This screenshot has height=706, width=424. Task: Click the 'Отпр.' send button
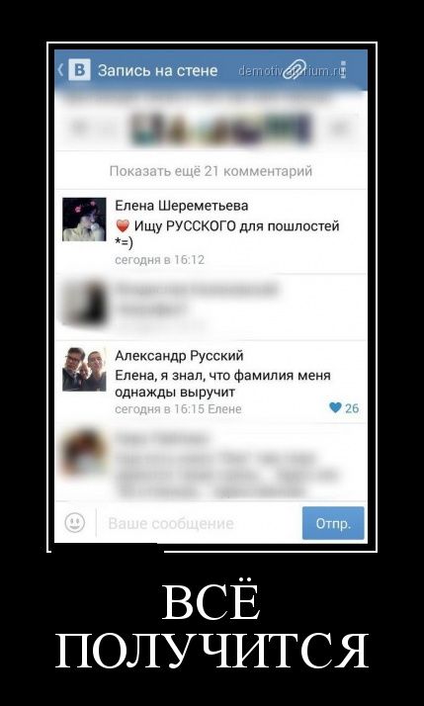coord(333,523)
